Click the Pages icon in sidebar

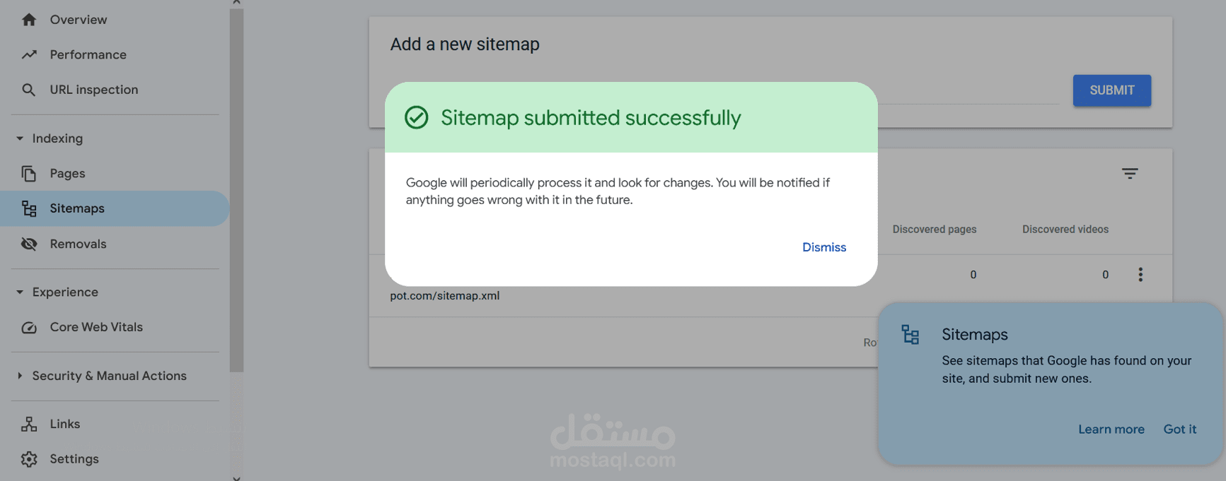click(29, 173)
